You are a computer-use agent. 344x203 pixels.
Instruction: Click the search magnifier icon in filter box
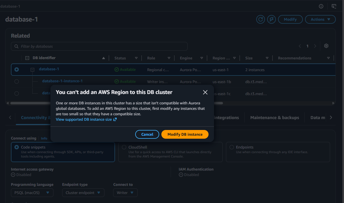[x=16, y=46]
